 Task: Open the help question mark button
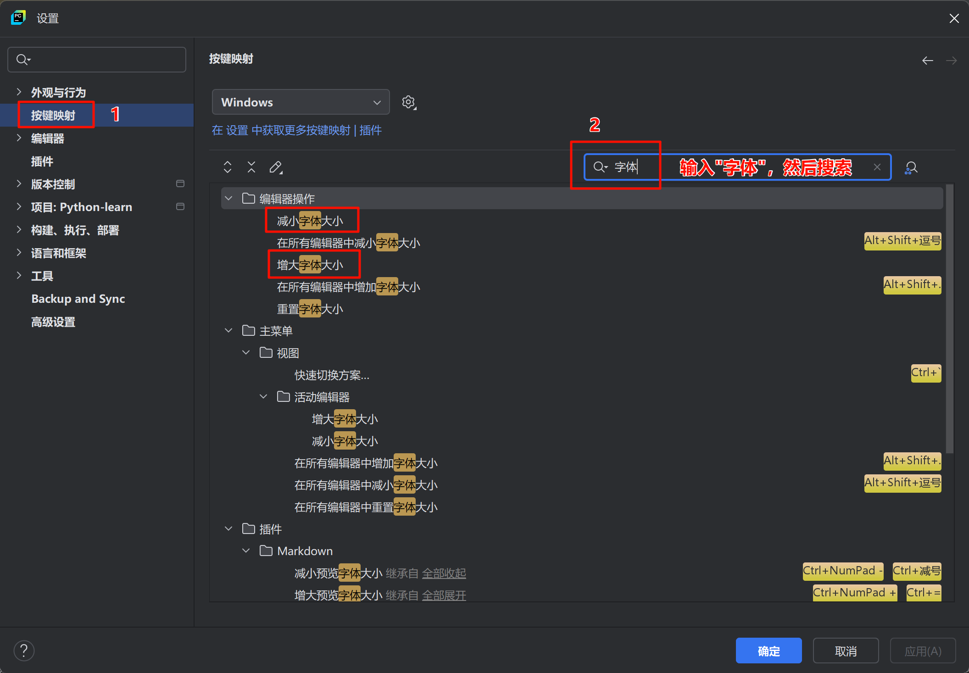(24, 651)
